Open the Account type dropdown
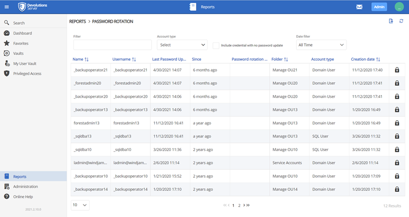Screen dimensions: 409x217 (x=182, y=45)
